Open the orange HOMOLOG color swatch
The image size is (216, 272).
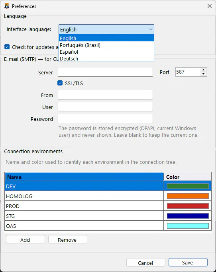point(188,196)
